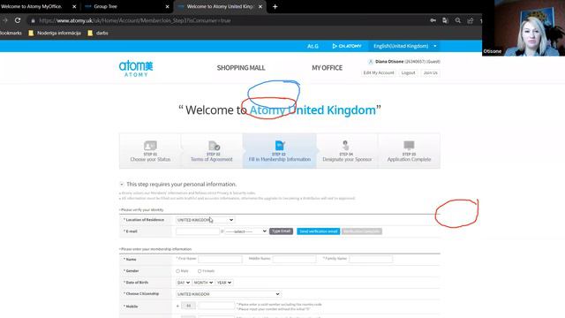
Task: Click the Type Email button
Action: click(281, 231)
